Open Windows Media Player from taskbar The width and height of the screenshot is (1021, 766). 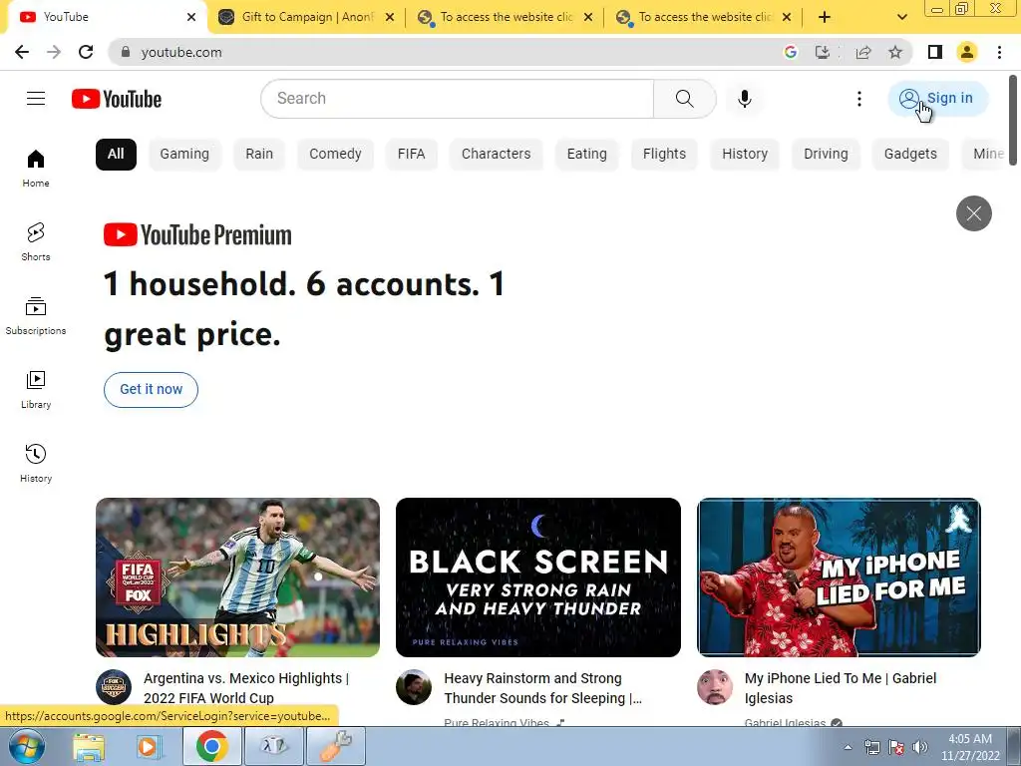click(149, 746)
